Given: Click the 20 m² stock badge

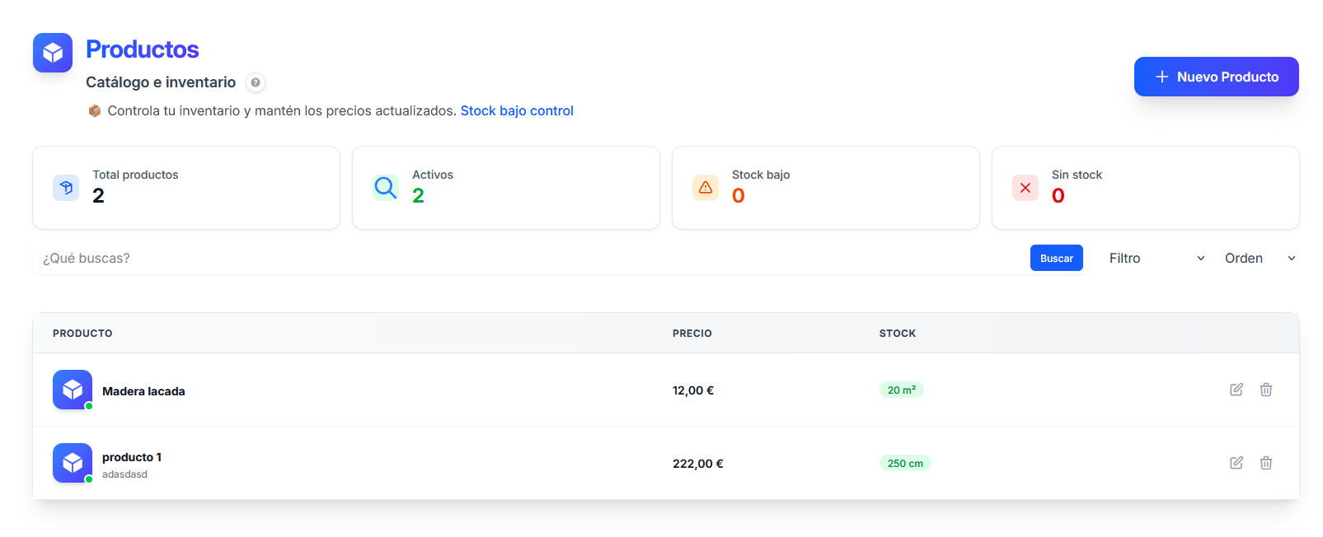Looking at the screenshot, I should (x=902, y=390).
